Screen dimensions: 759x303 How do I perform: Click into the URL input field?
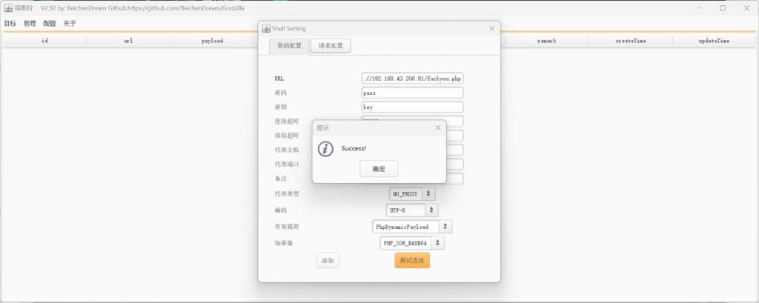coord(412,78)
